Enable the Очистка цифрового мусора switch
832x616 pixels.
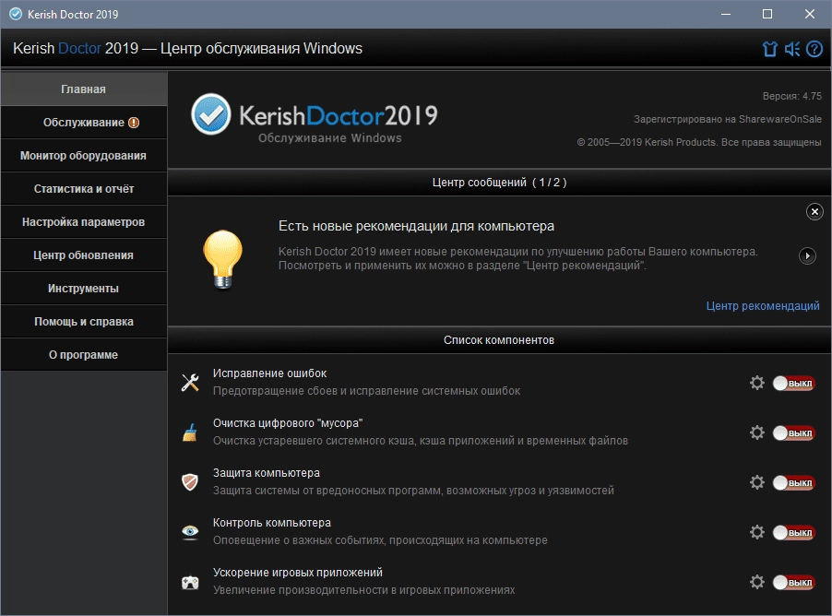pos(793,432)
